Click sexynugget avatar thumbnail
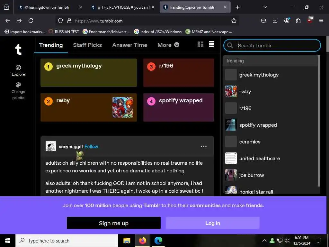Screen dimensions: 329x247 coord(51,146)
